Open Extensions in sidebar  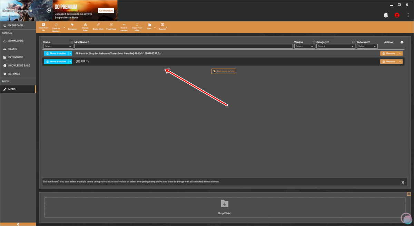tap(18, 57)
